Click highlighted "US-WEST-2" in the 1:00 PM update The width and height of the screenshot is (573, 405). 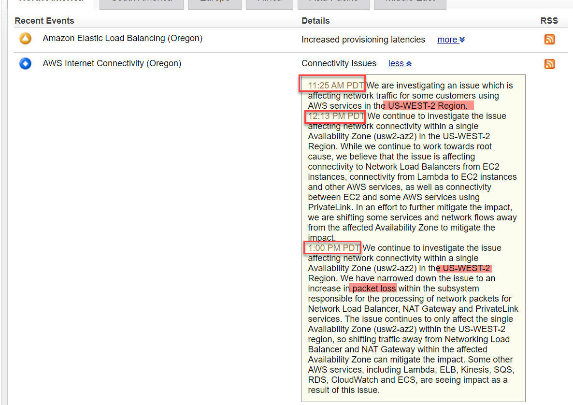[x=466, y=268]
